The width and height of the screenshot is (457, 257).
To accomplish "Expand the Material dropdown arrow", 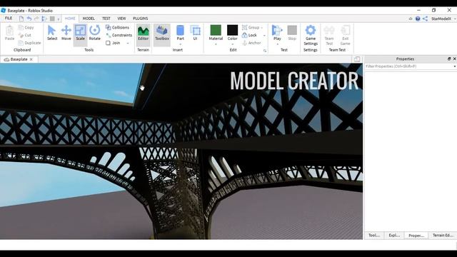I will 216,44.
